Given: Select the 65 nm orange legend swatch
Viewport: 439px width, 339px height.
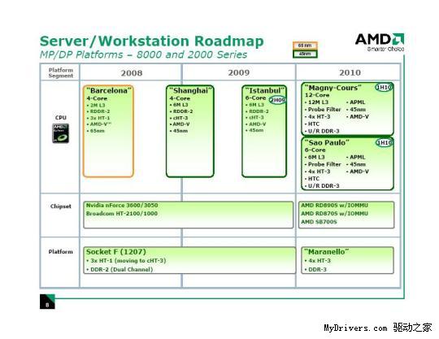Looking at the screenshot, I should point(305,46).
